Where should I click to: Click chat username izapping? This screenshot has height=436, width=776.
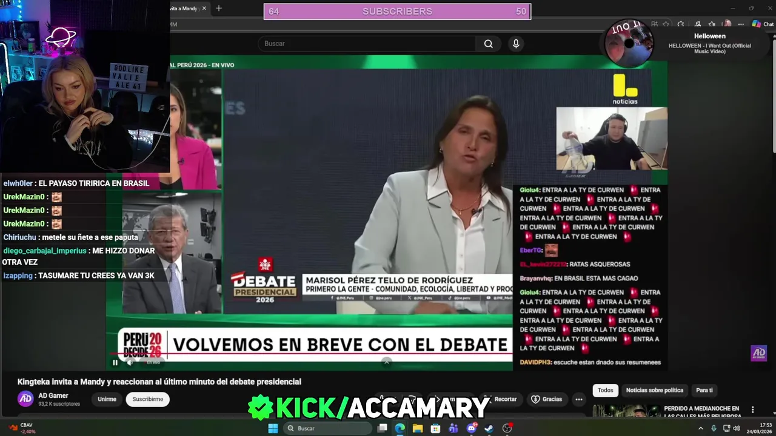pos(18,276)
